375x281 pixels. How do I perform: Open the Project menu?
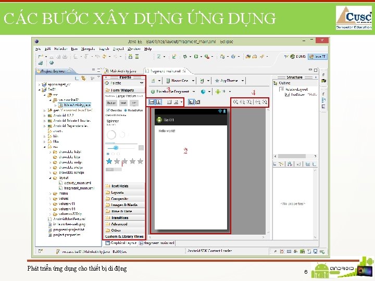click(118, 49)
